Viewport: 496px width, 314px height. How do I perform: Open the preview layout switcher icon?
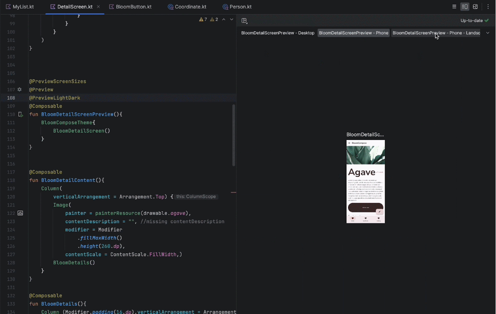pyautogui.click(x=244, y=21)
